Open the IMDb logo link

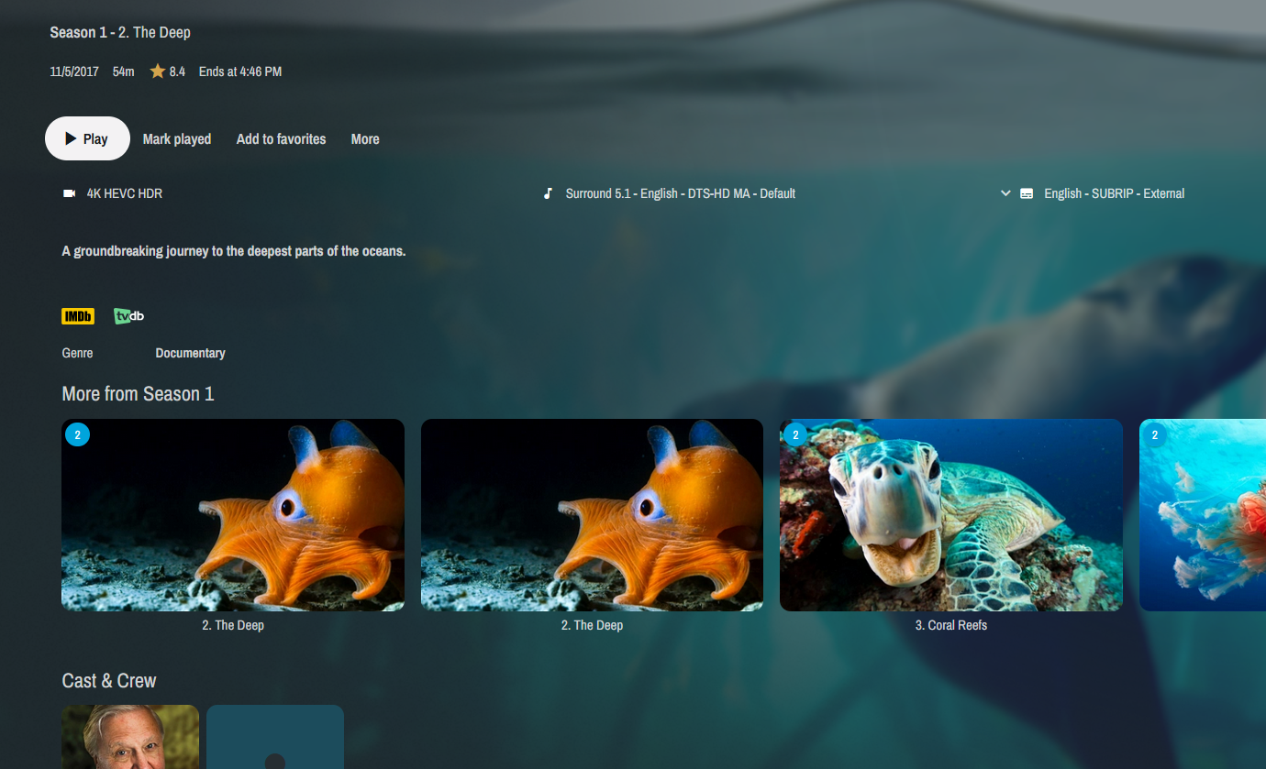(78, 316)
